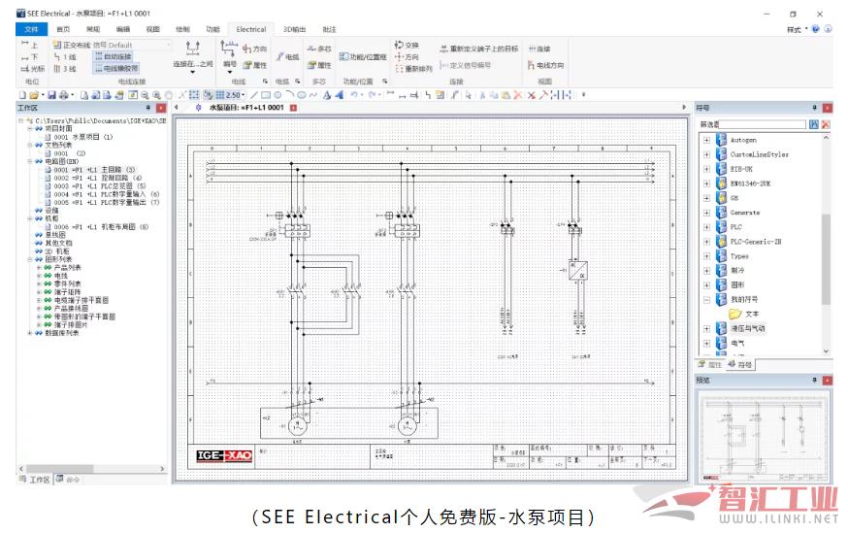Viewport: 848px width, 533px height.
Task: Click the symbol panel vertical scrollbar
Action: click(826, 260)
